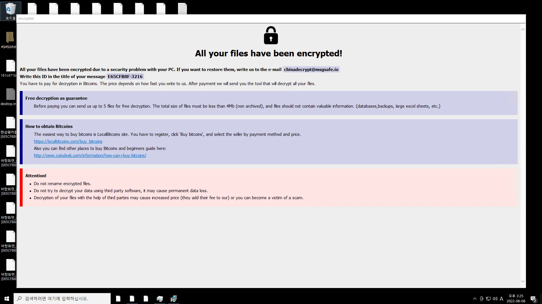The image size is (542, 304).
Task: Open the Windows Start menu
Action: tap(7, 299)
